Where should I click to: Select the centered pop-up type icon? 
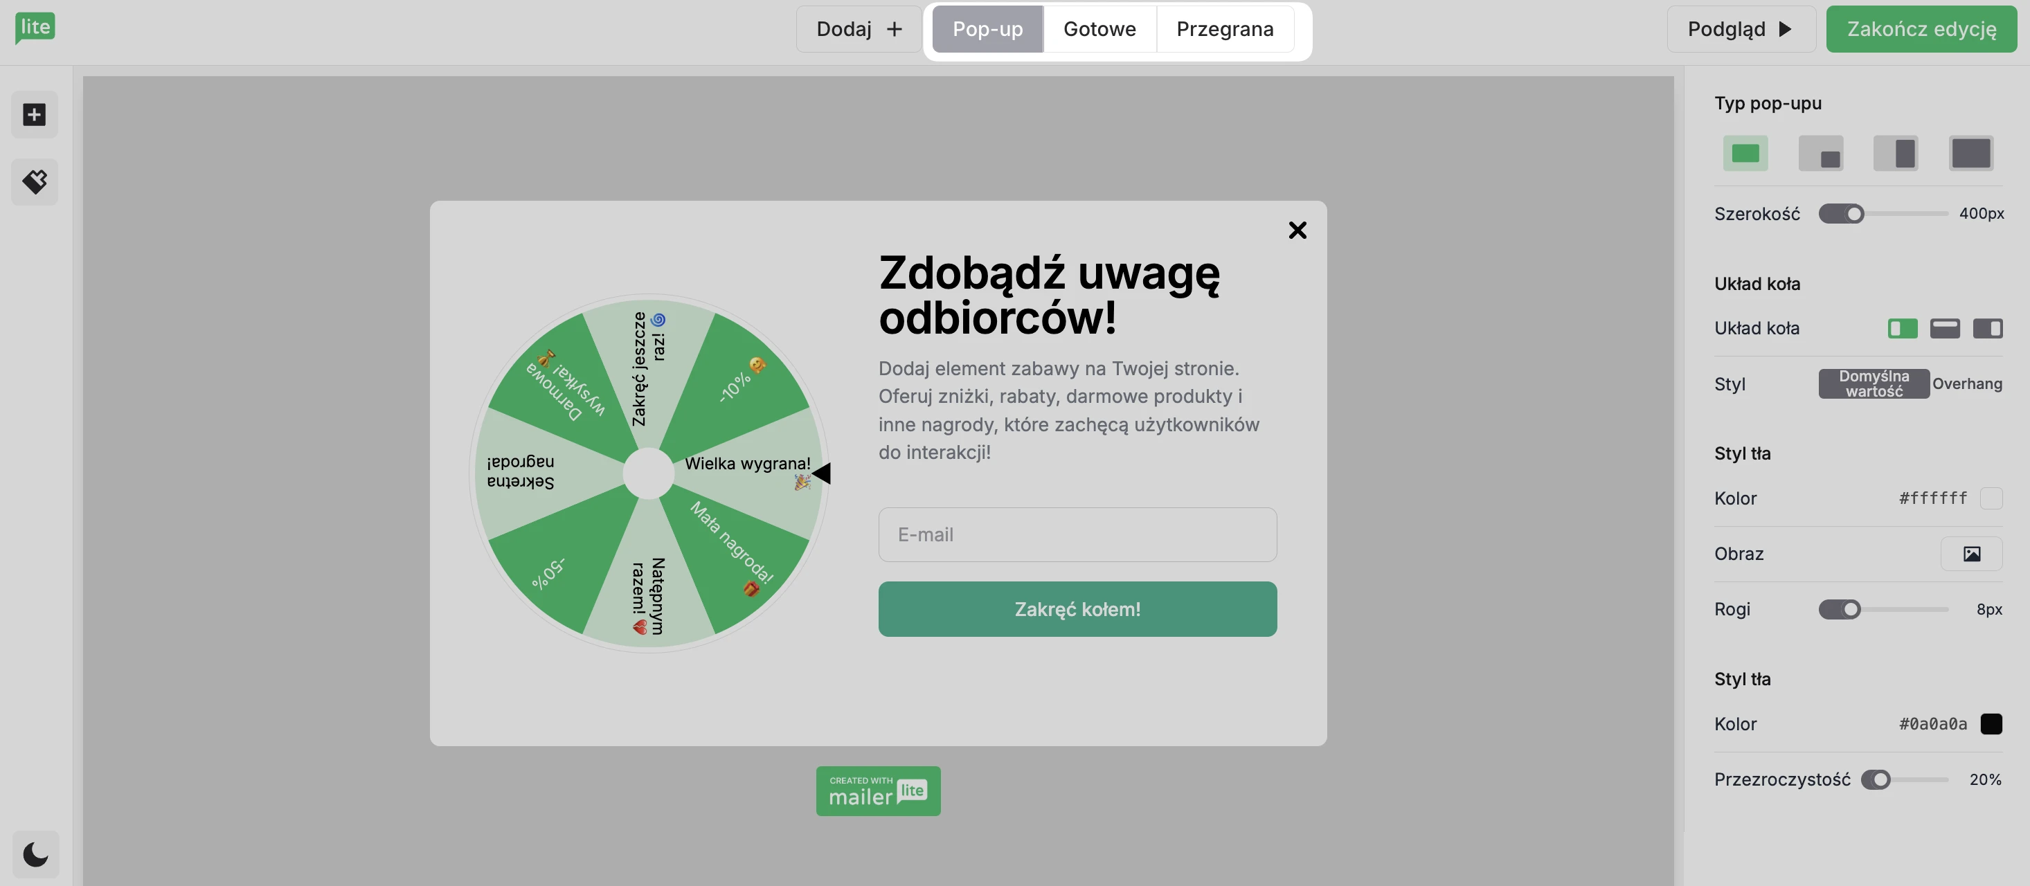click(x=1745, y=153)
